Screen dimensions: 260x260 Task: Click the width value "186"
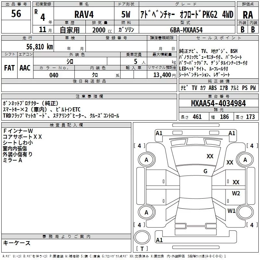click(224, 117)
